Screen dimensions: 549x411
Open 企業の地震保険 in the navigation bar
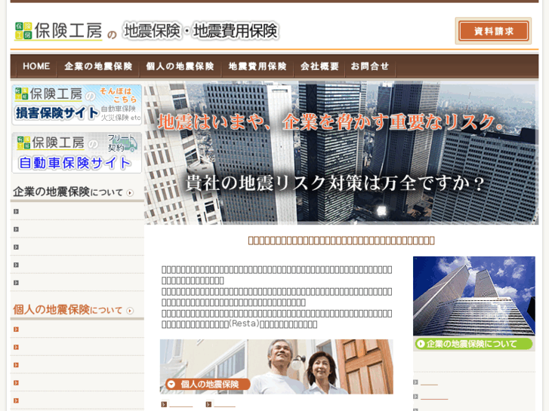[98, 66]
